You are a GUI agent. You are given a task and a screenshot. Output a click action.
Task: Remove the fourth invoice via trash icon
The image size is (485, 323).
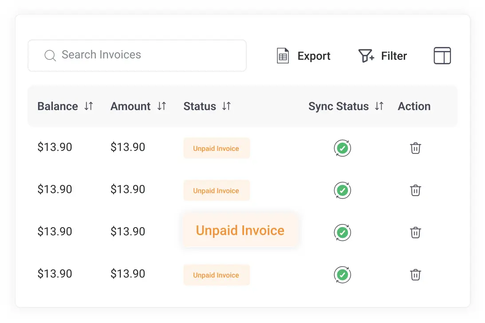(415, 275)
